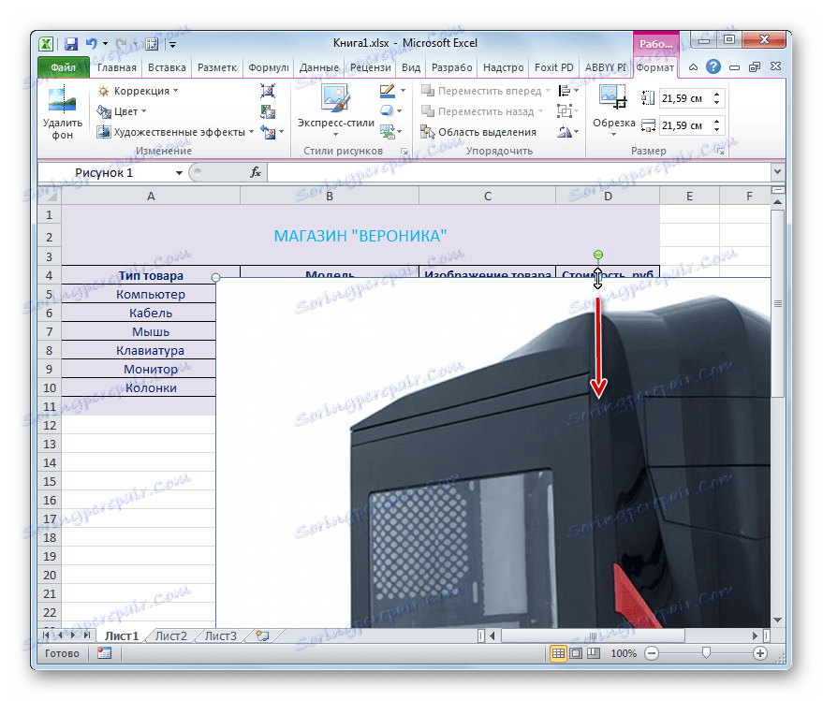Click the Insert Worksheet icon
Viewport: 823px width, 701px height.
click(262, 635)
